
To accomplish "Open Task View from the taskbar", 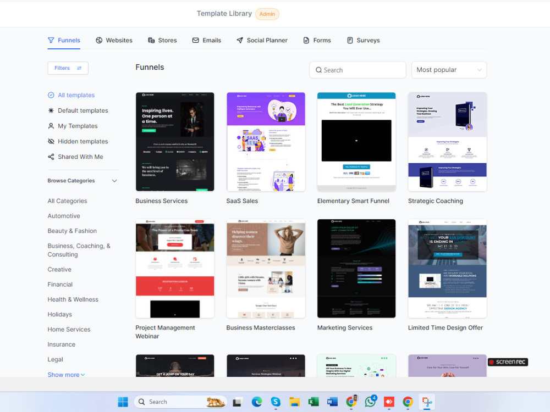I will coord(238,402).
